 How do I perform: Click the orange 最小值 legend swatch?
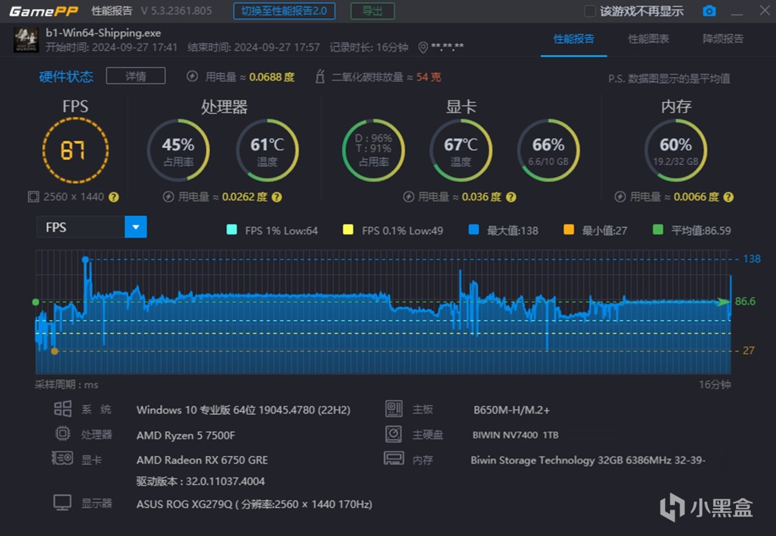coord(569,230)
